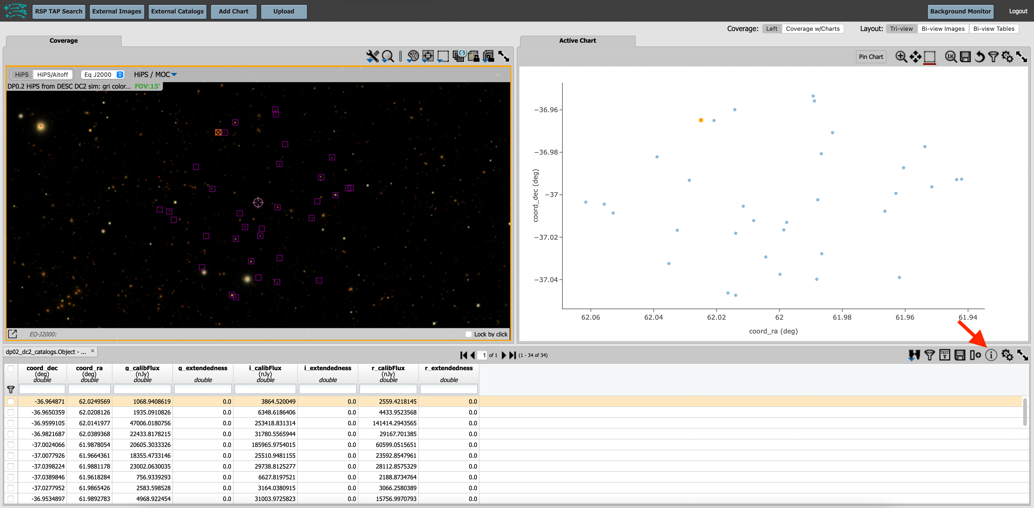
Task: Select the HiPS/Aitoff view option
Action: click(x=53, y=75)
